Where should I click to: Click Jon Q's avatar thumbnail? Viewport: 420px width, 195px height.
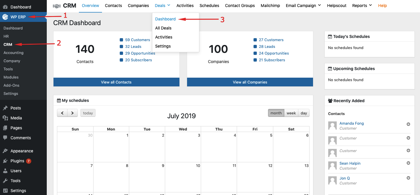[x=333, y=181]
